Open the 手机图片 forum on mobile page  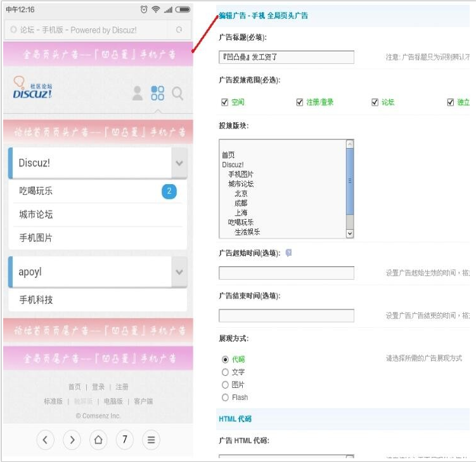(x=98, y=238)
